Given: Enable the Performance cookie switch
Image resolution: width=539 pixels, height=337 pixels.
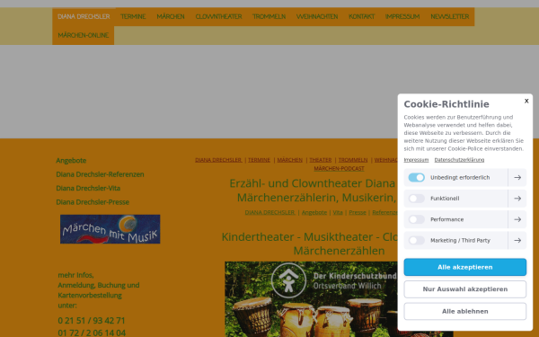Looking at the screenshot, I should click(416, 219).
